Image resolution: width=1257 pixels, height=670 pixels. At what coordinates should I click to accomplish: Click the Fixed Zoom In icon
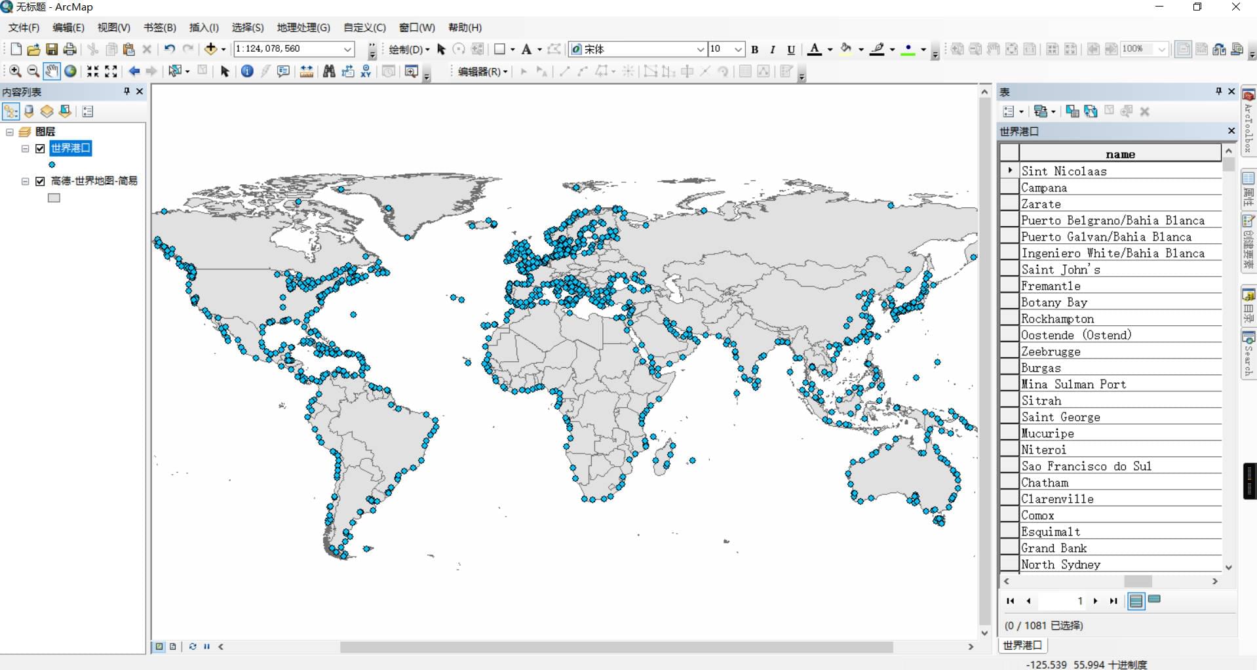(93, 71)
